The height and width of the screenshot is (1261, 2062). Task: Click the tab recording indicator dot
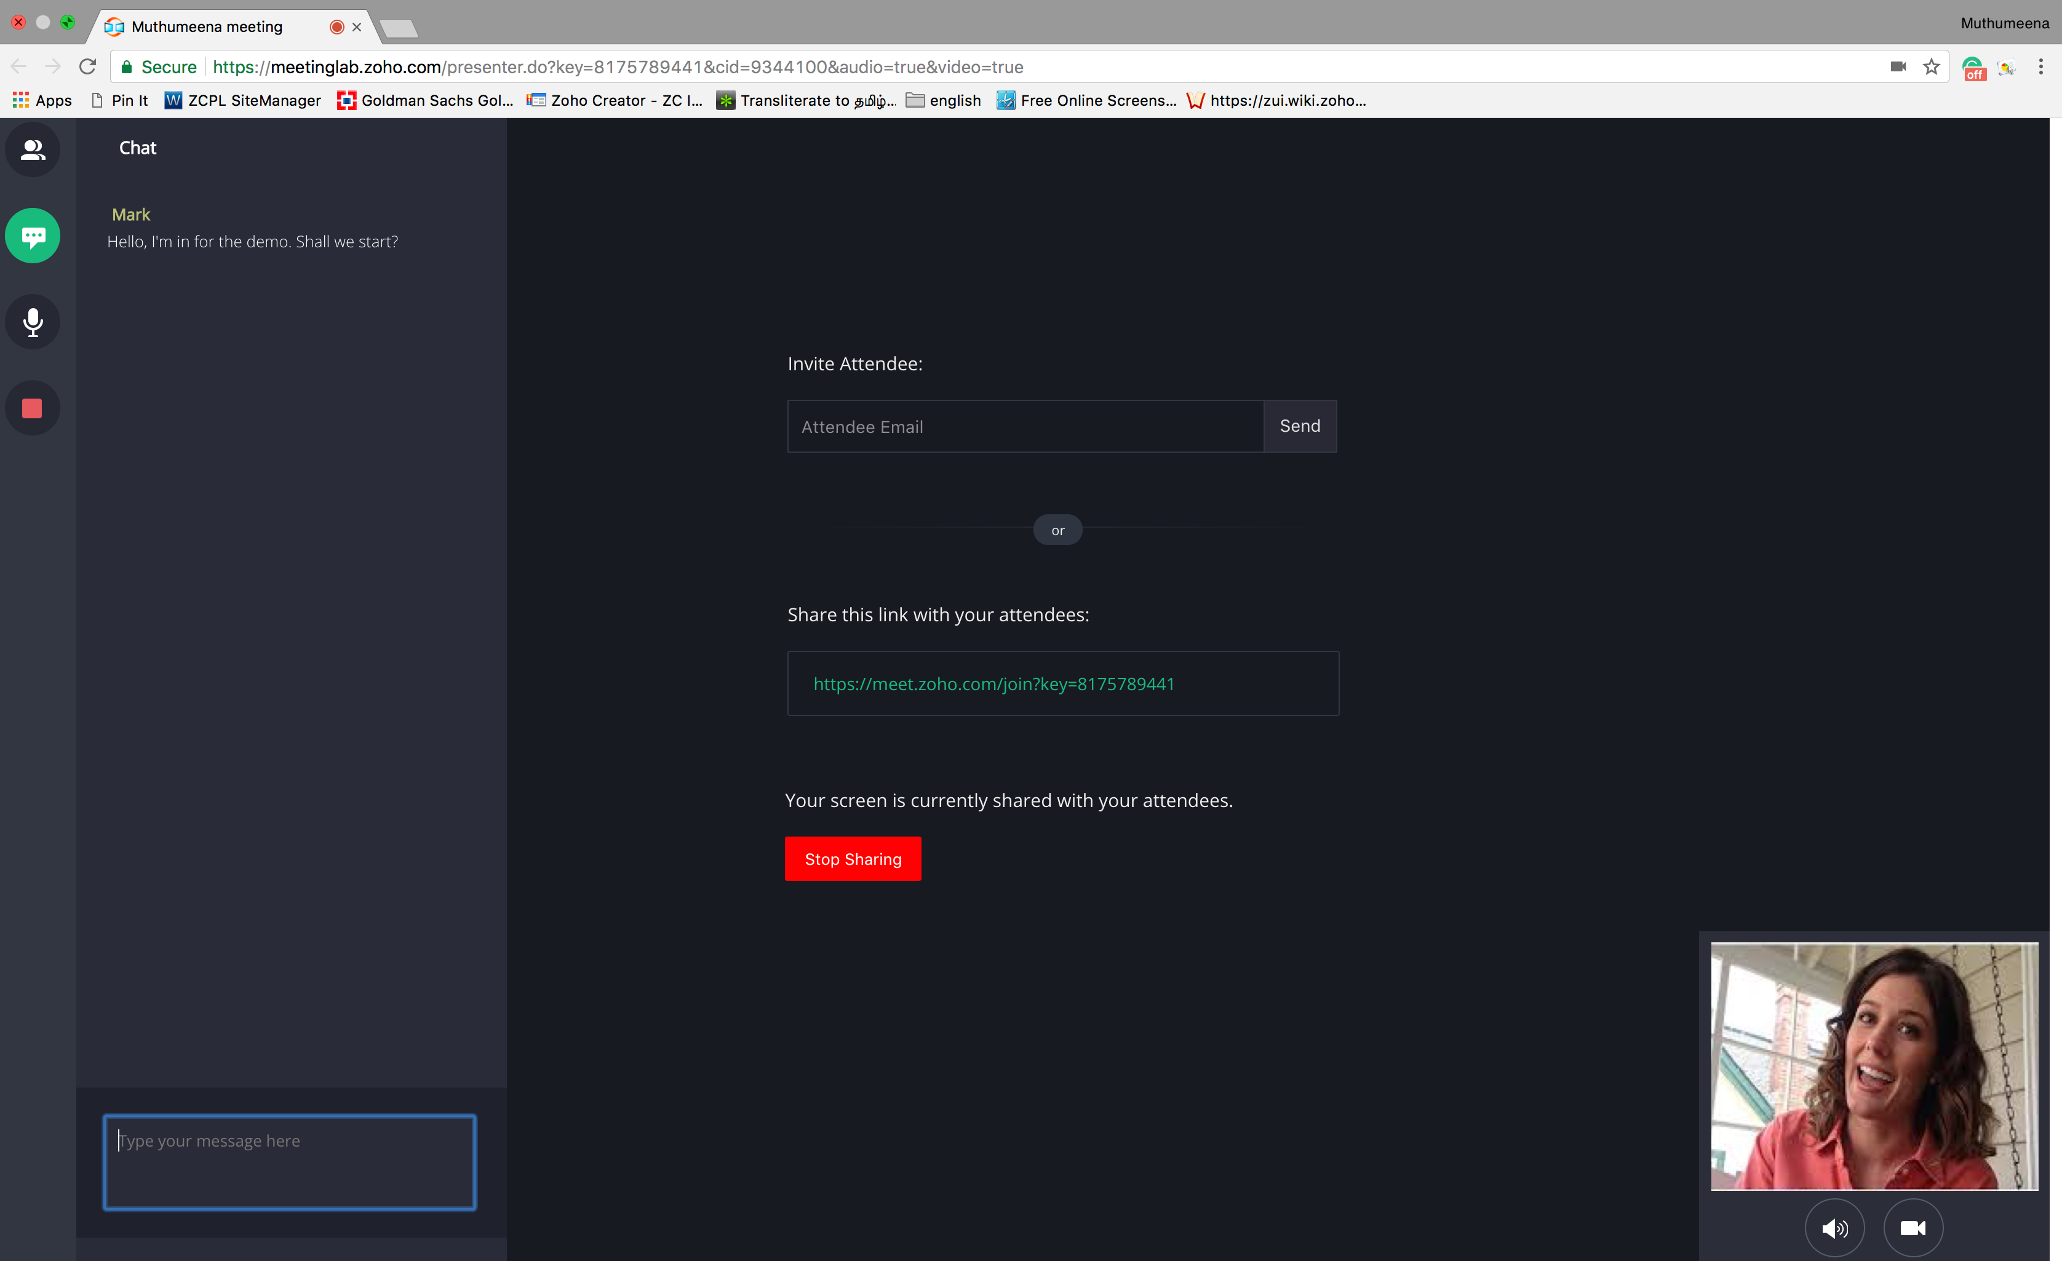336,27
